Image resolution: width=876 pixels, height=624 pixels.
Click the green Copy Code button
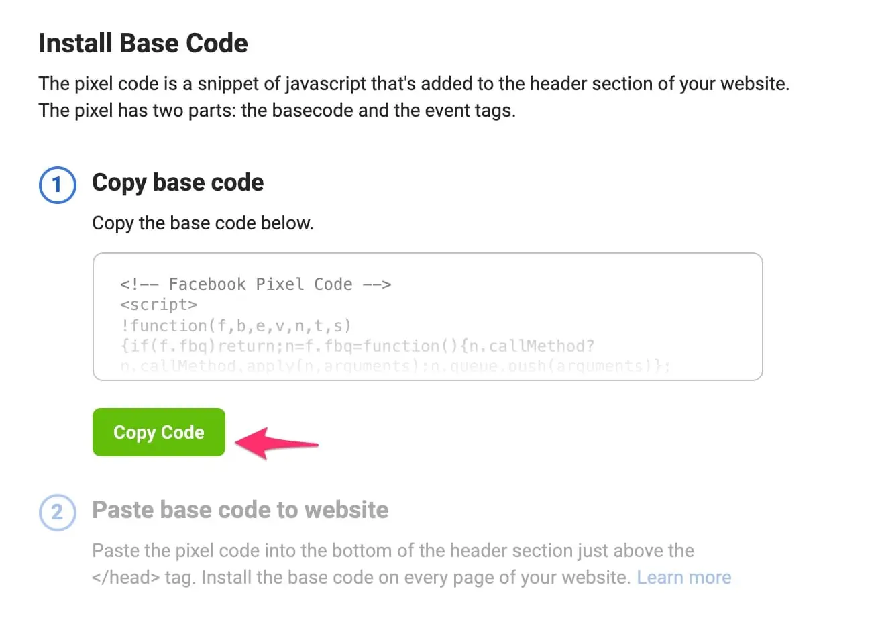(x=159, y=432)
